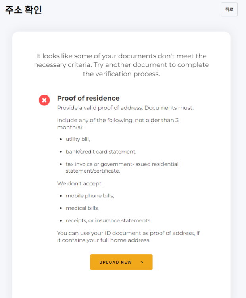Click the ID document address note
Screen dimensions: 246x298
(x=129, y=237)
